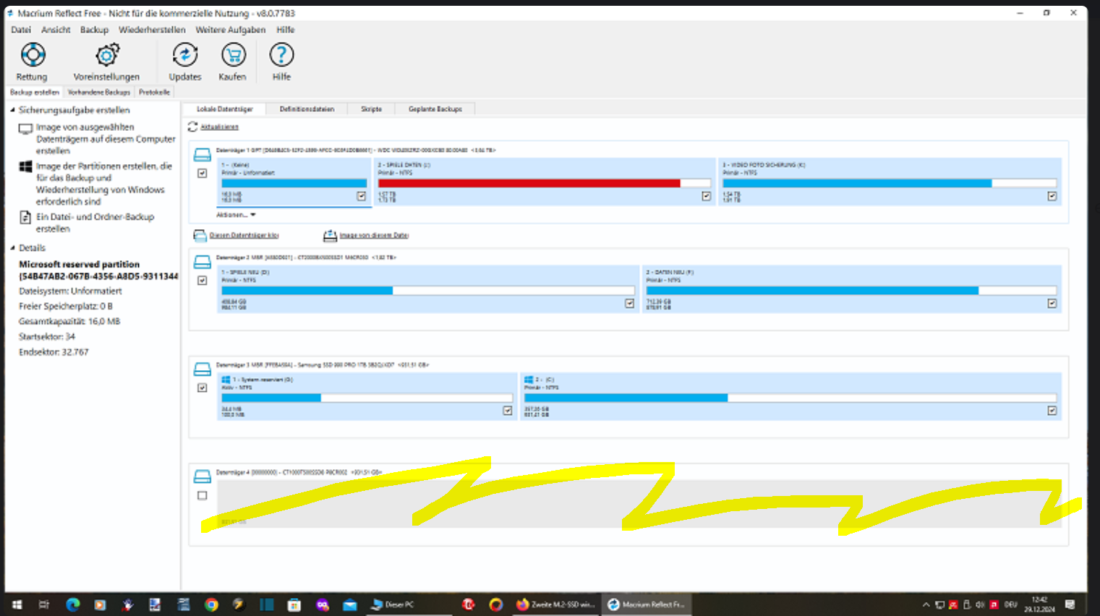This screenshot has width=1100, height=616.
Task: Check for Updates via toolbar icon
Action: [x=185, y=55]
